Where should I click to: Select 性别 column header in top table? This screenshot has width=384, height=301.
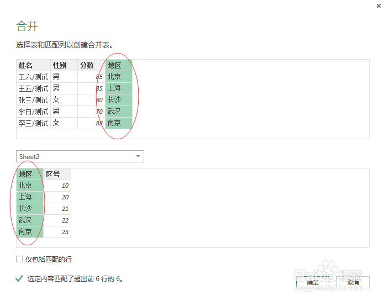64,65
